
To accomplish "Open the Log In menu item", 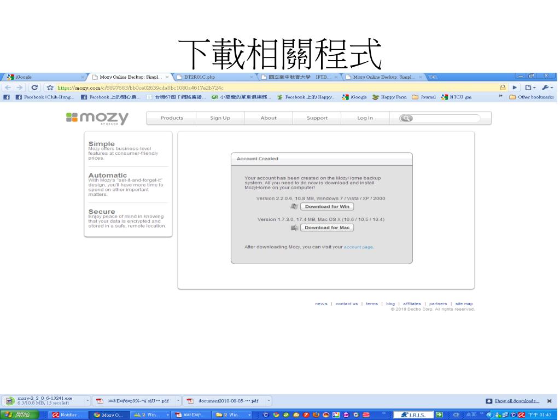I will (x=365, y=118).
